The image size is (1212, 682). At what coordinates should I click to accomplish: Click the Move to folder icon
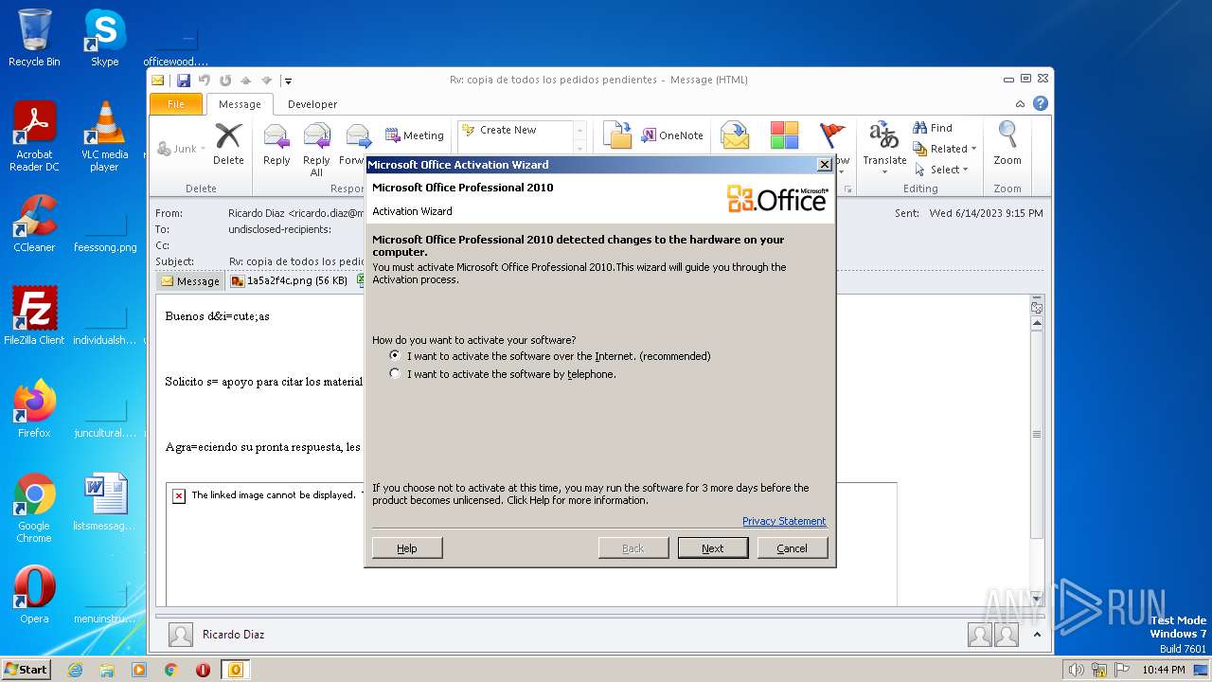(617, 135)
